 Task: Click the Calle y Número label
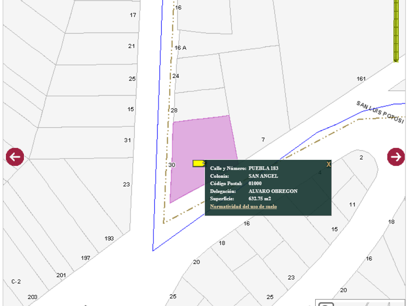click(228, 169)
